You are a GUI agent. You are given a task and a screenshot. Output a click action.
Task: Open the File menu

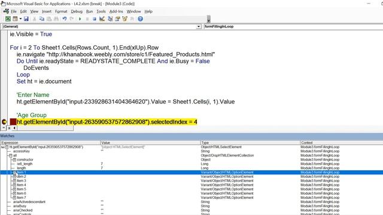click(14, 11)
